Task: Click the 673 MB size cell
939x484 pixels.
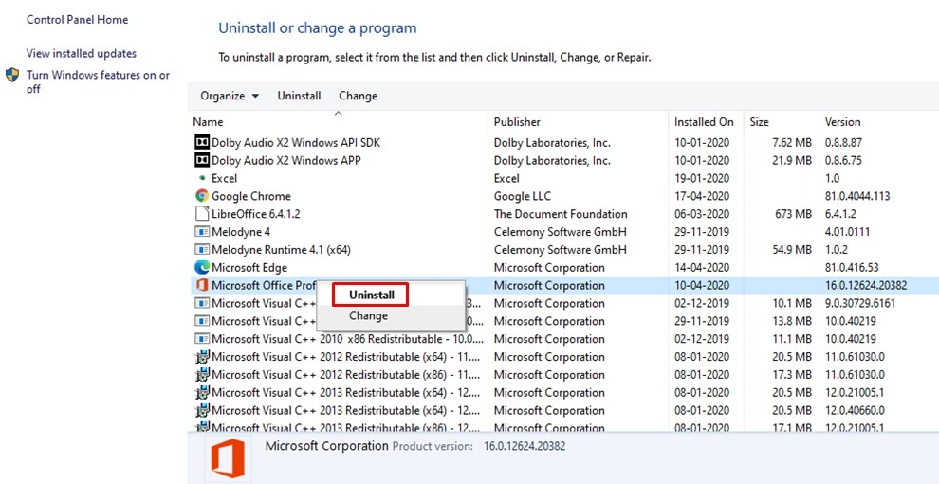Action: 794,214
